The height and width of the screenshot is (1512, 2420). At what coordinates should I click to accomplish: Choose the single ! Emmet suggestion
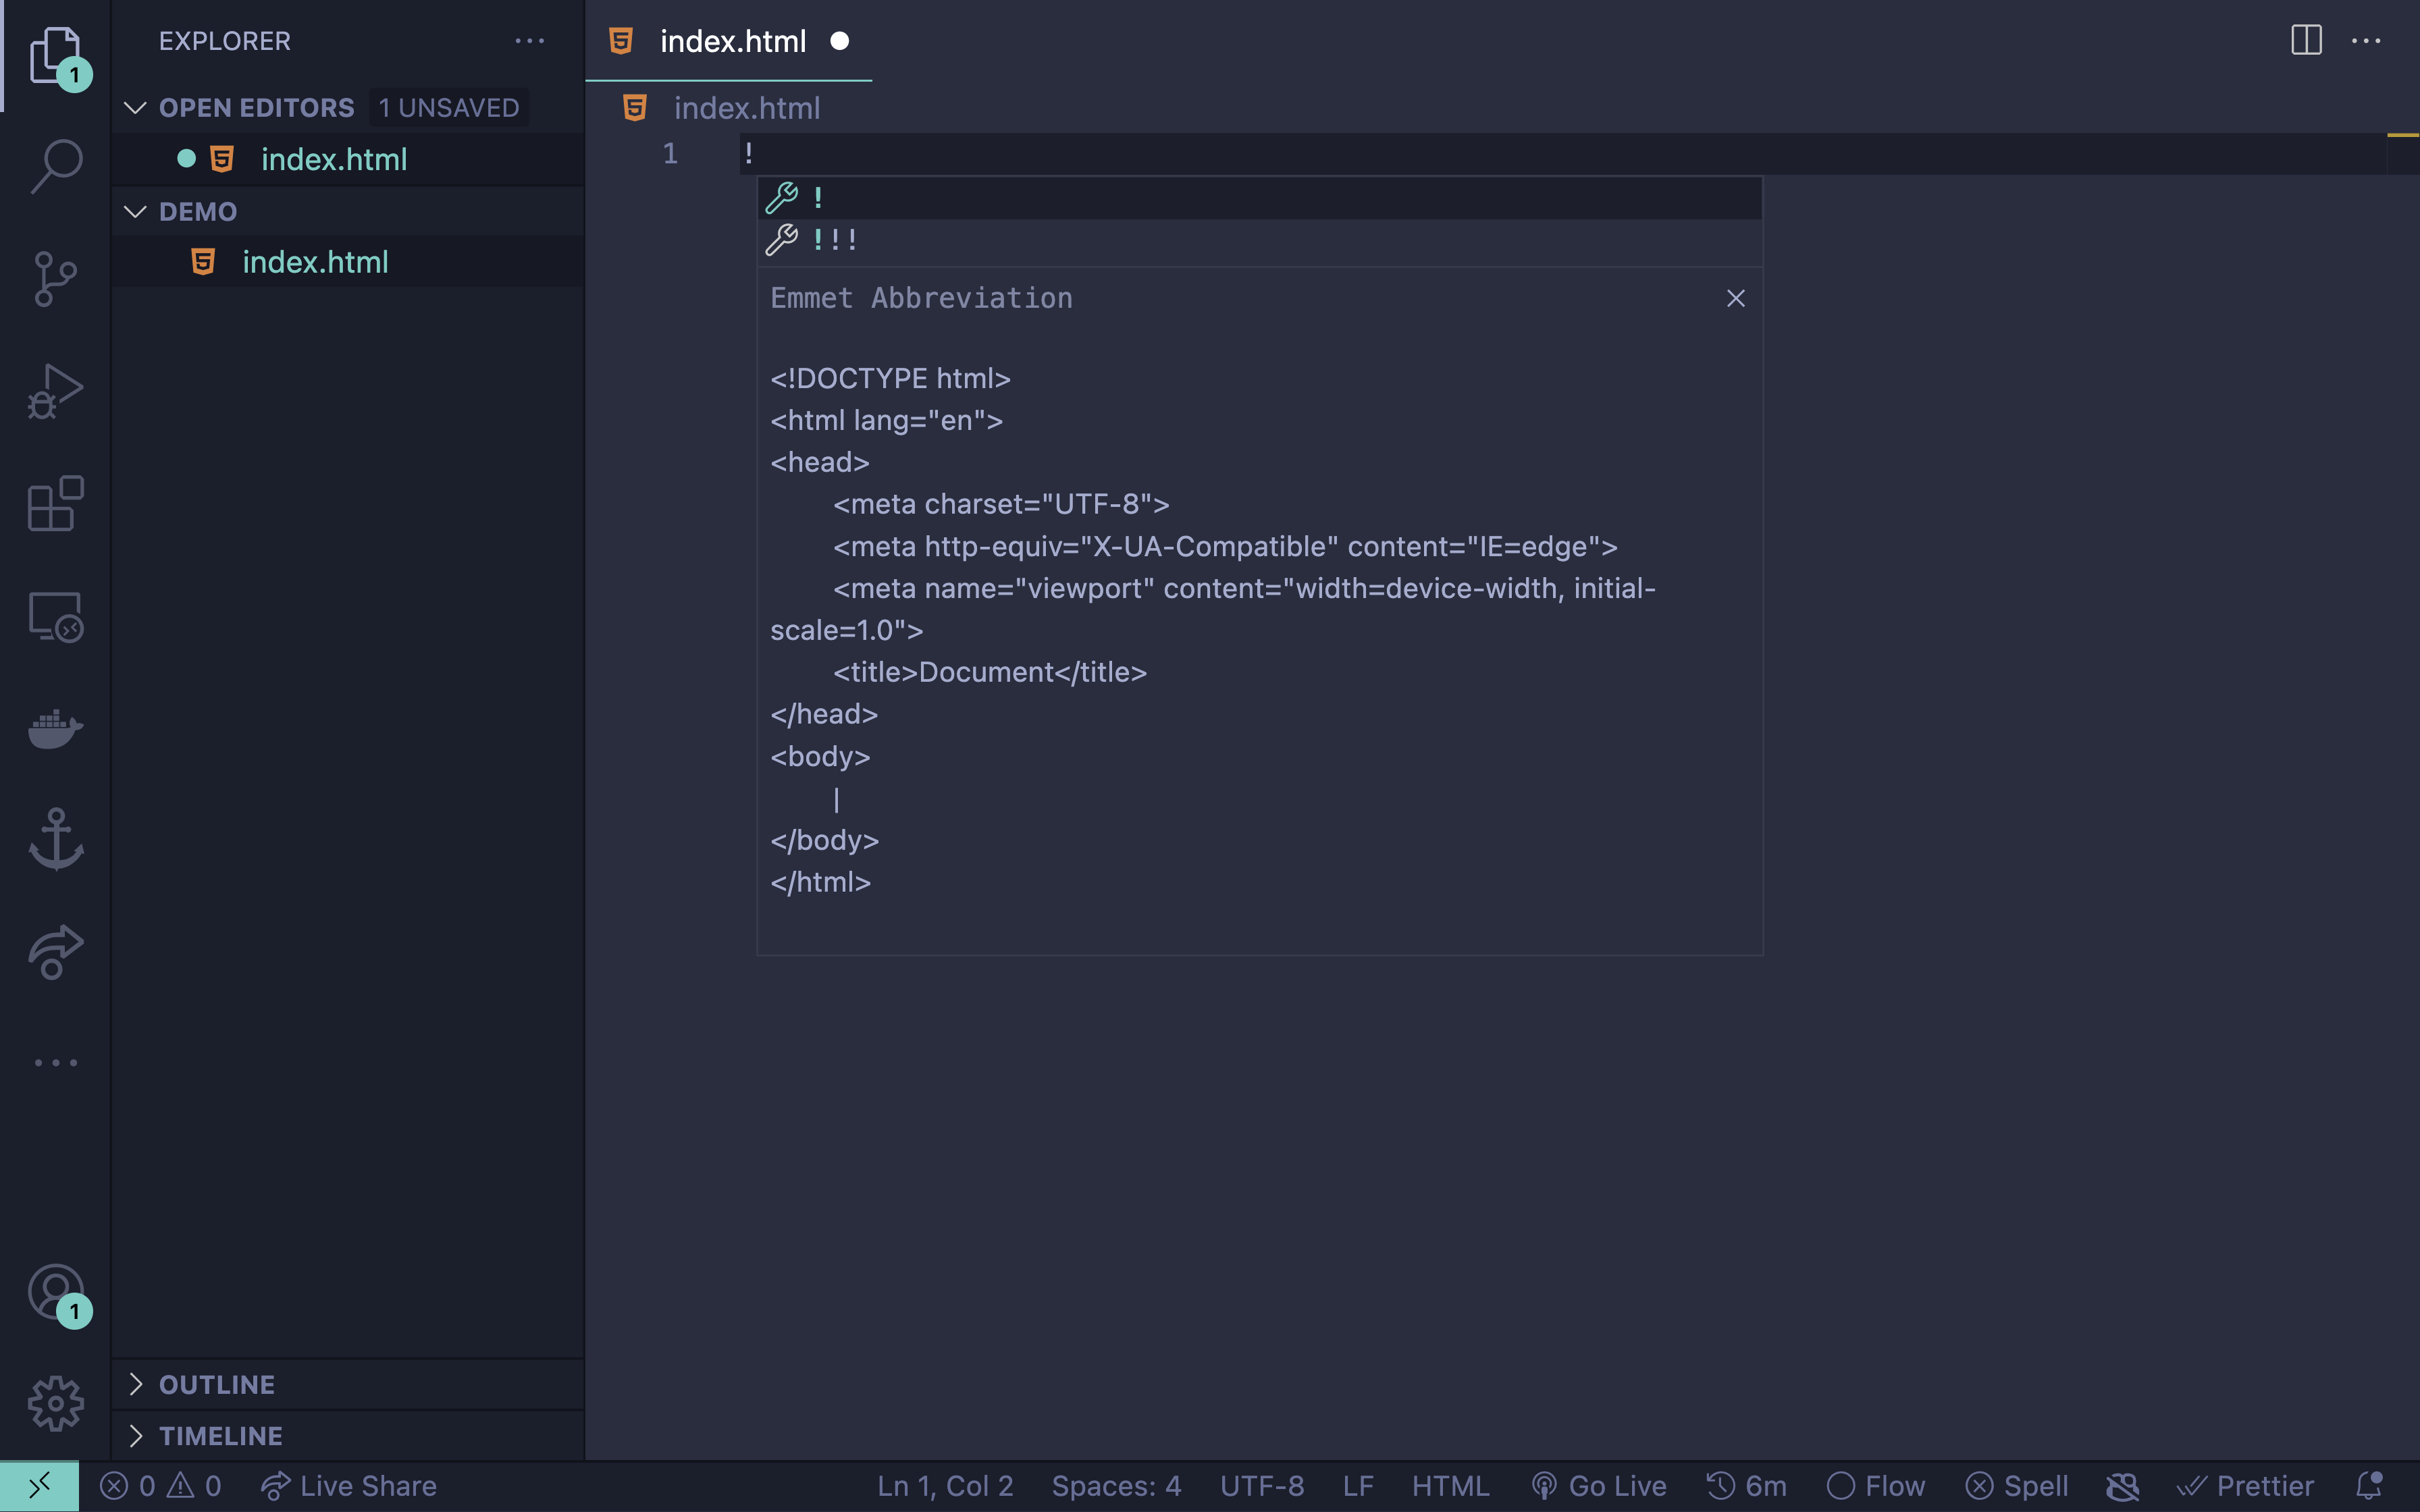(x=1259, y=198)
